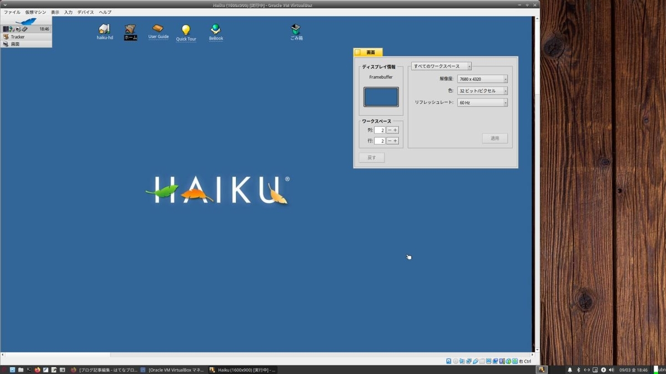Open the VirtualBox window menu arrow in titlebar
Screen dimensions: 666x374
[x=4, y=4]
